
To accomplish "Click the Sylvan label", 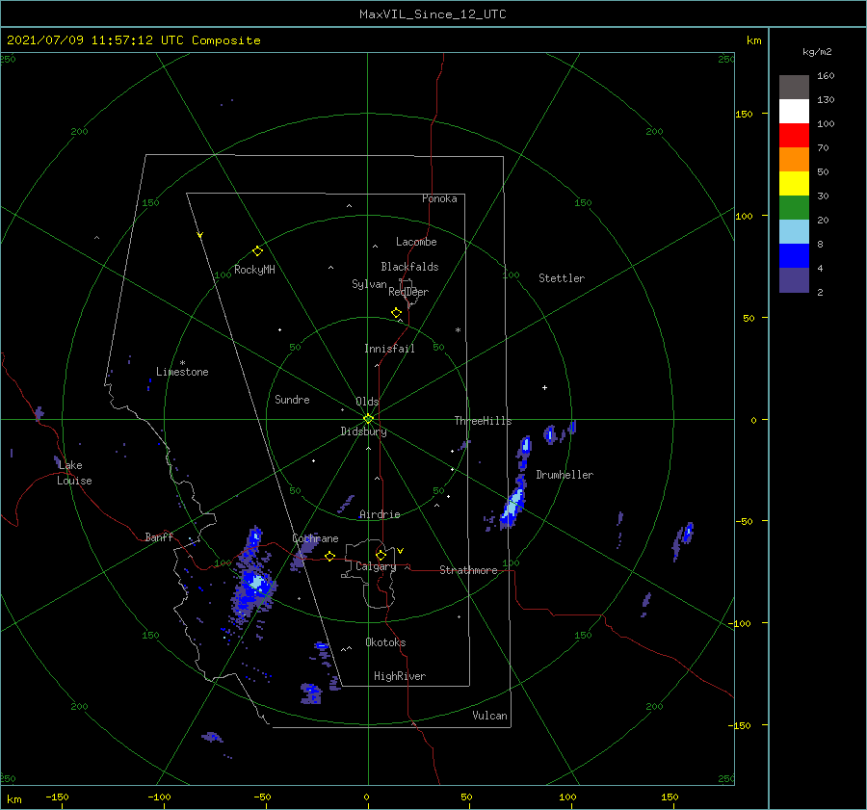I will click(369, 284).
